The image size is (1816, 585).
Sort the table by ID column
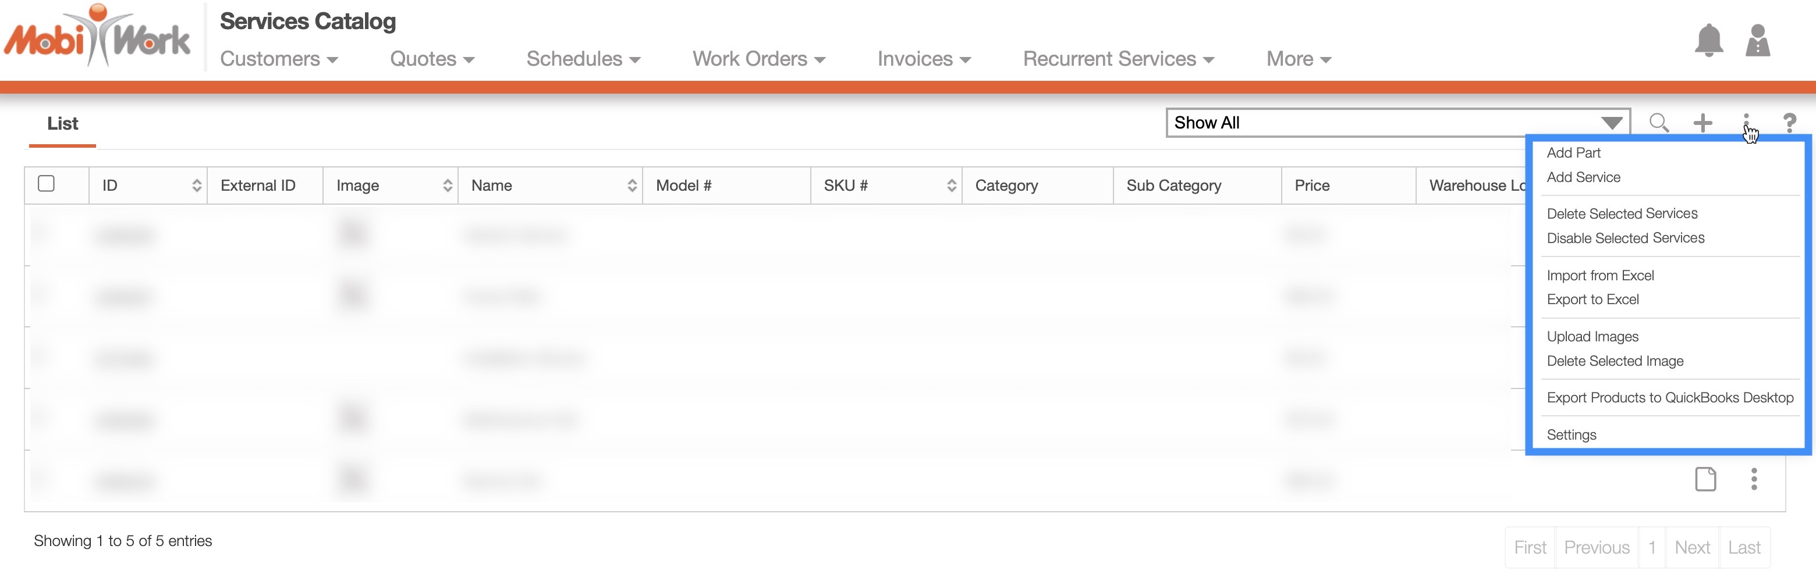click(x=148, y=185)
